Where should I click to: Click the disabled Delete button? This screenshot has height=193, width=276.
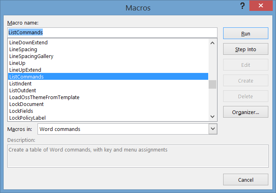tap(246, 96)
